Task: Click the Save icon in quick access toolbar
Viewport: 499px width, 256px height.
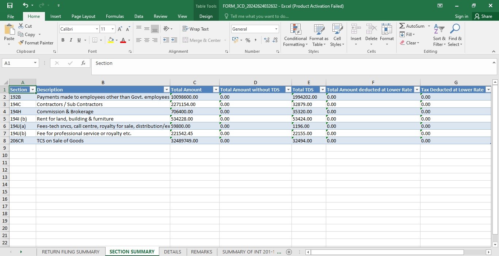Action: pos(10,5)
